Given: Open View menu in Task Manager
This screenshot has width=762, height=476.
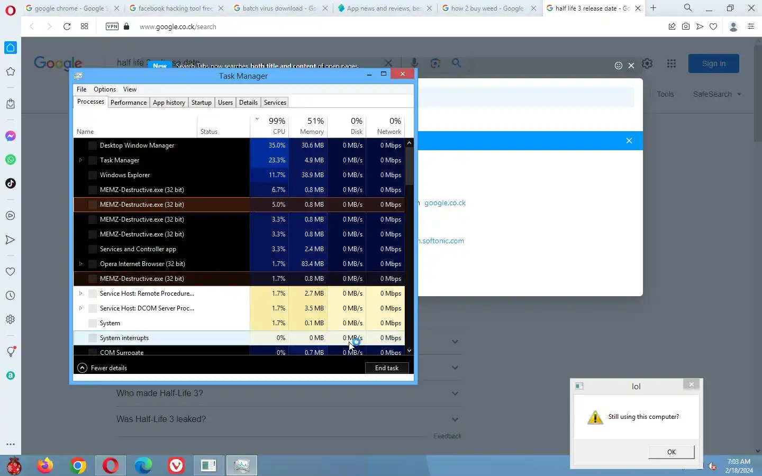Looking at the screenshot, I should 130,89.
